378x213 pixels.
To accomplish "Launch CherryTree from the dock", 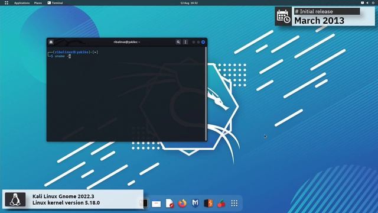I will click(x=221, y=204).
